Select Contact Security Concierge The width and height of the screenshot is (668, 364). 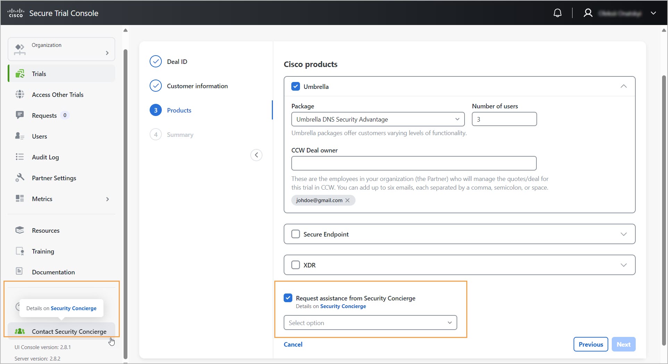62,331
